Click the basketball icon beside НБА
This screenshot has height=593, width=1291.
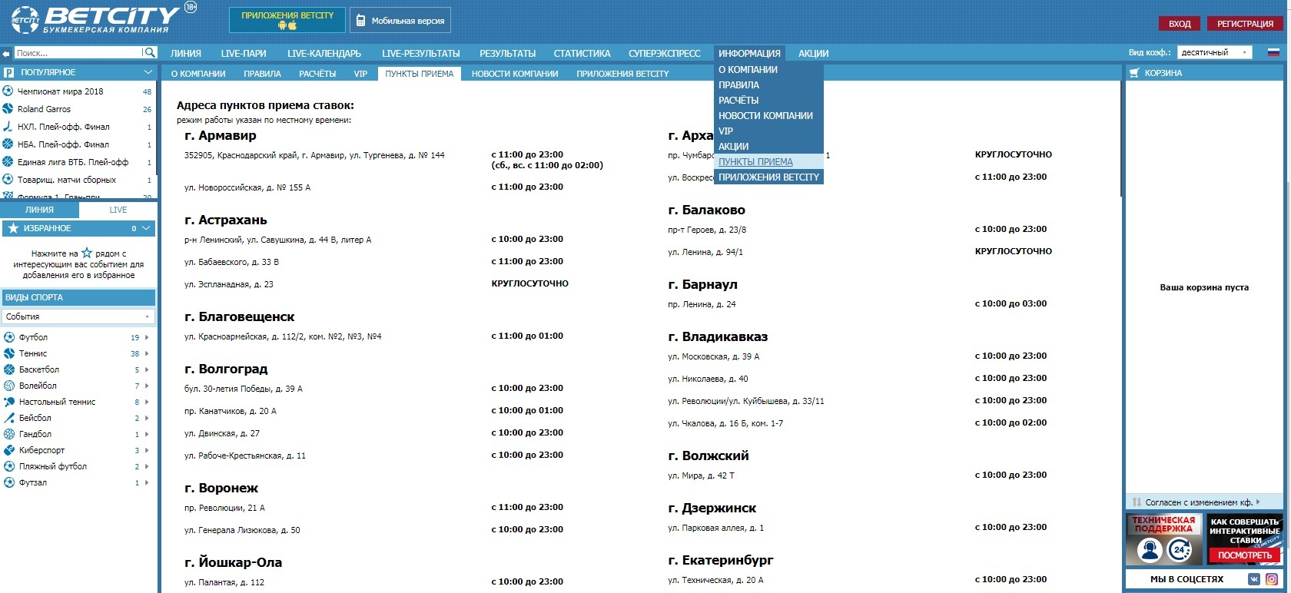8,144
